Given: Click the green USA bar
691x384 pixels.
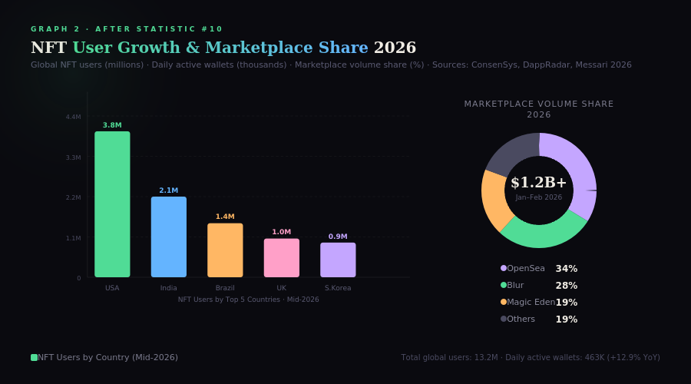Looking at the screenshot, I should click(112, 204).
